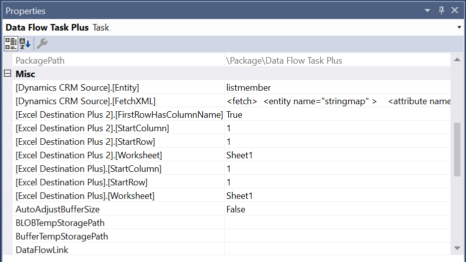
Task: Select the FirstRowHasColumnName property
Action: tap(118, 115)
